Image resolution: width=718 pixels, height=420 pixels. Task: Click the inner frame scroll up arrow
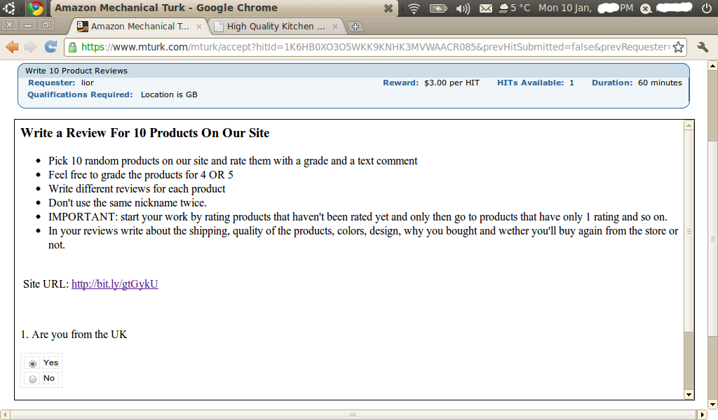click(689, 125)
